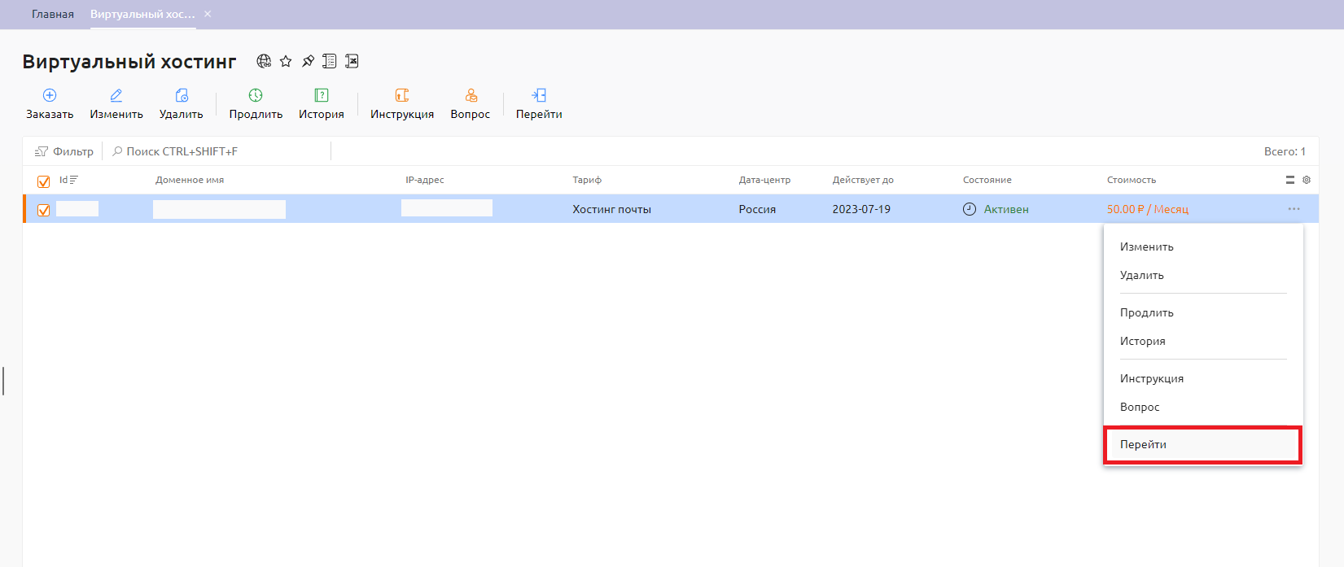Click the Хостинг почты tariff cell
Image resolution: width=1344 pixels, height=567 pixels.
612,209
